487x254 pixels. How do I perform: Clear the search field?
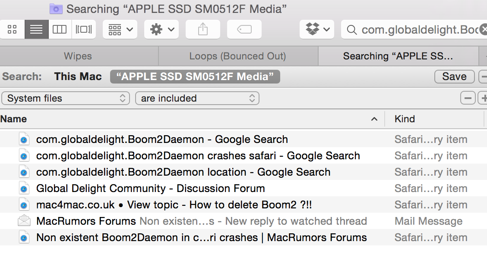tap(483, 30)
